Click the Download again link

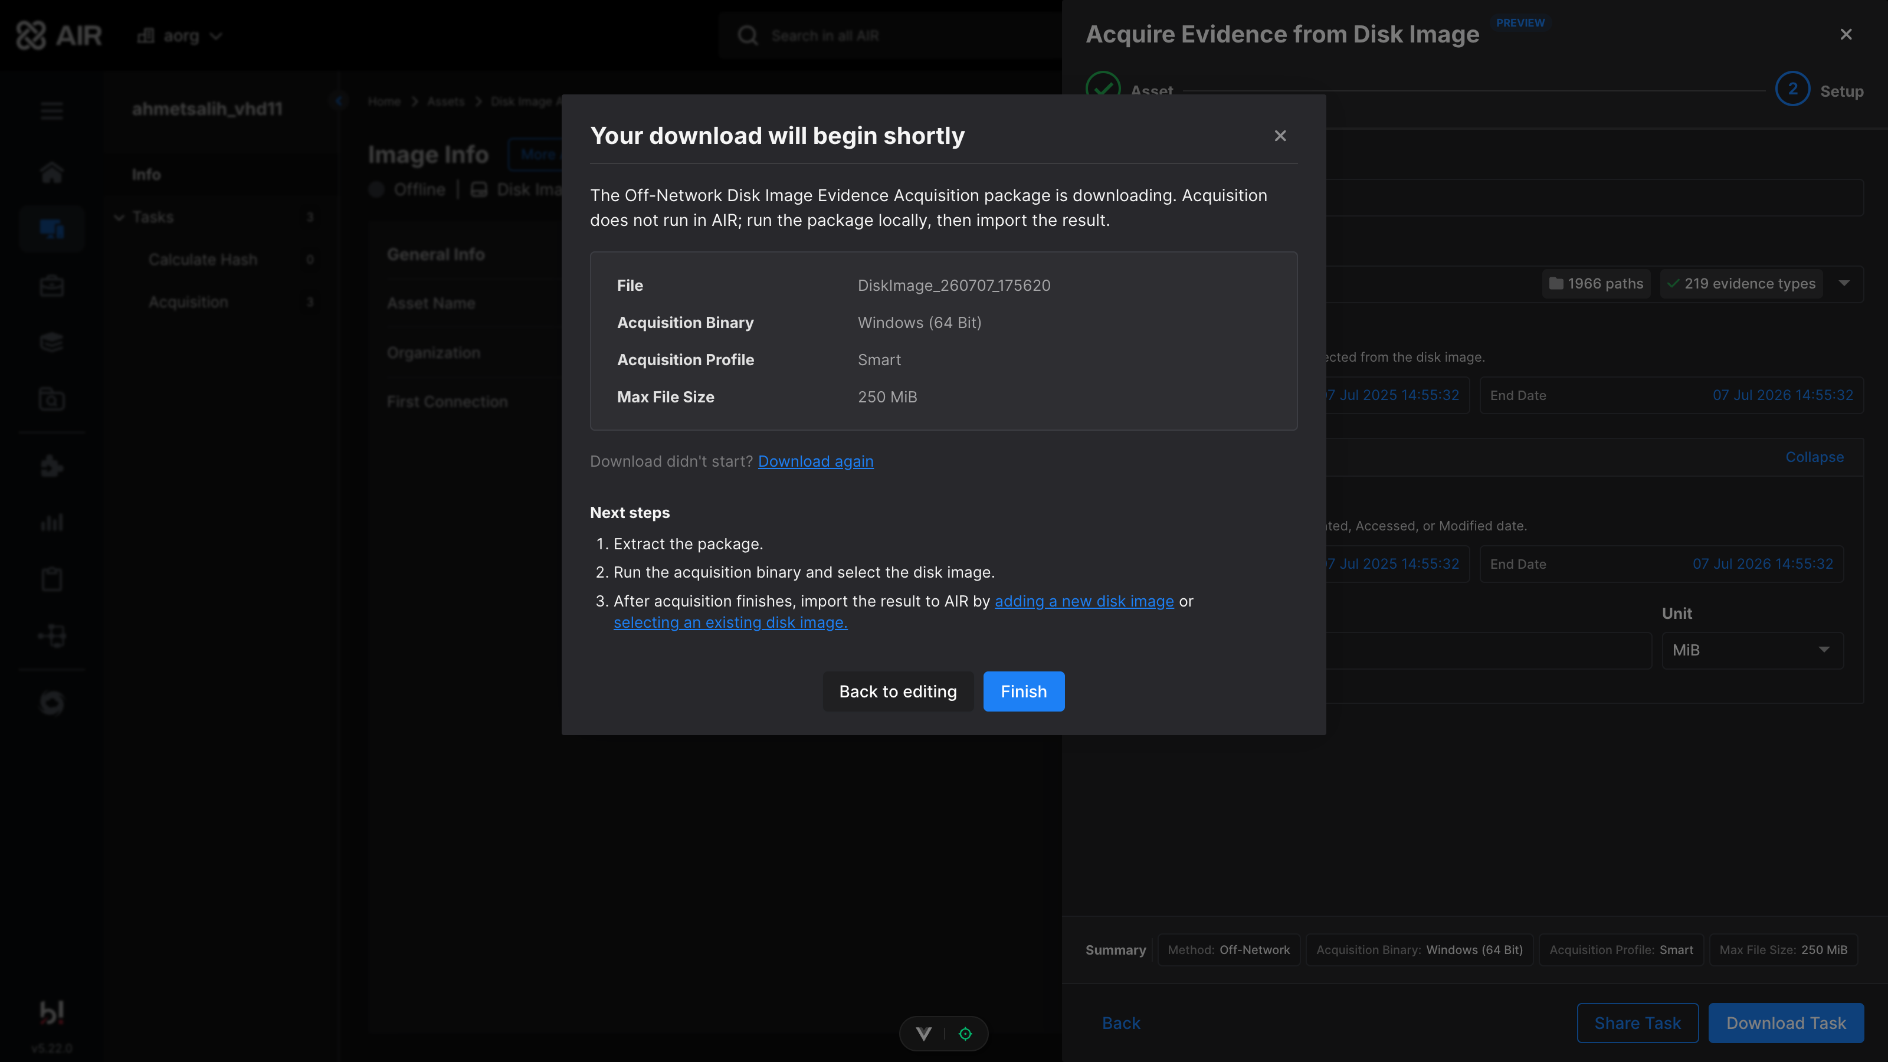point(815,461)
